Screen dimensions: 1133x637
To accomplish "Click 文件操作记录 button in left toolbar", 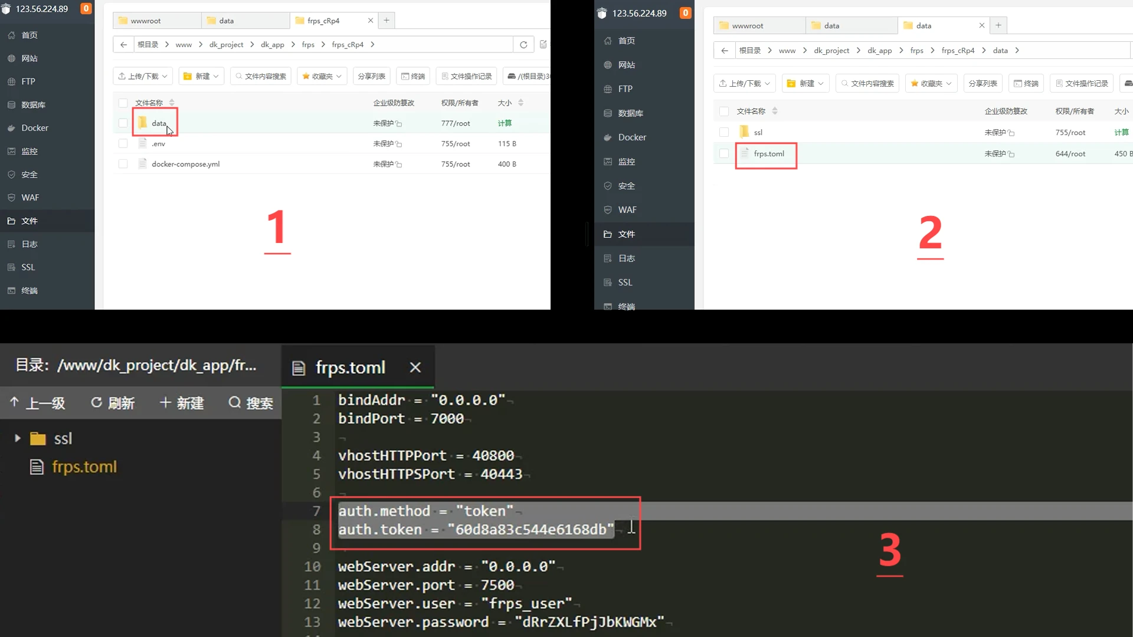I will pos(467,76).
